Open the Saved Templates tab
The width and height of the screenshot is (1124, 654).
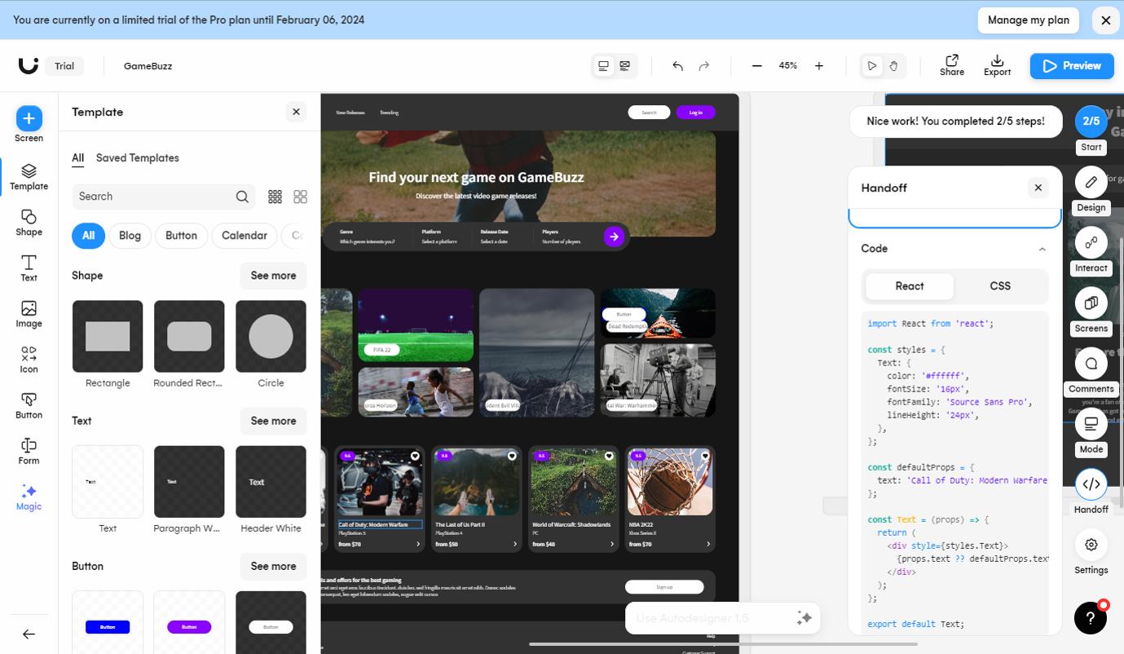[x=137, y=157]
